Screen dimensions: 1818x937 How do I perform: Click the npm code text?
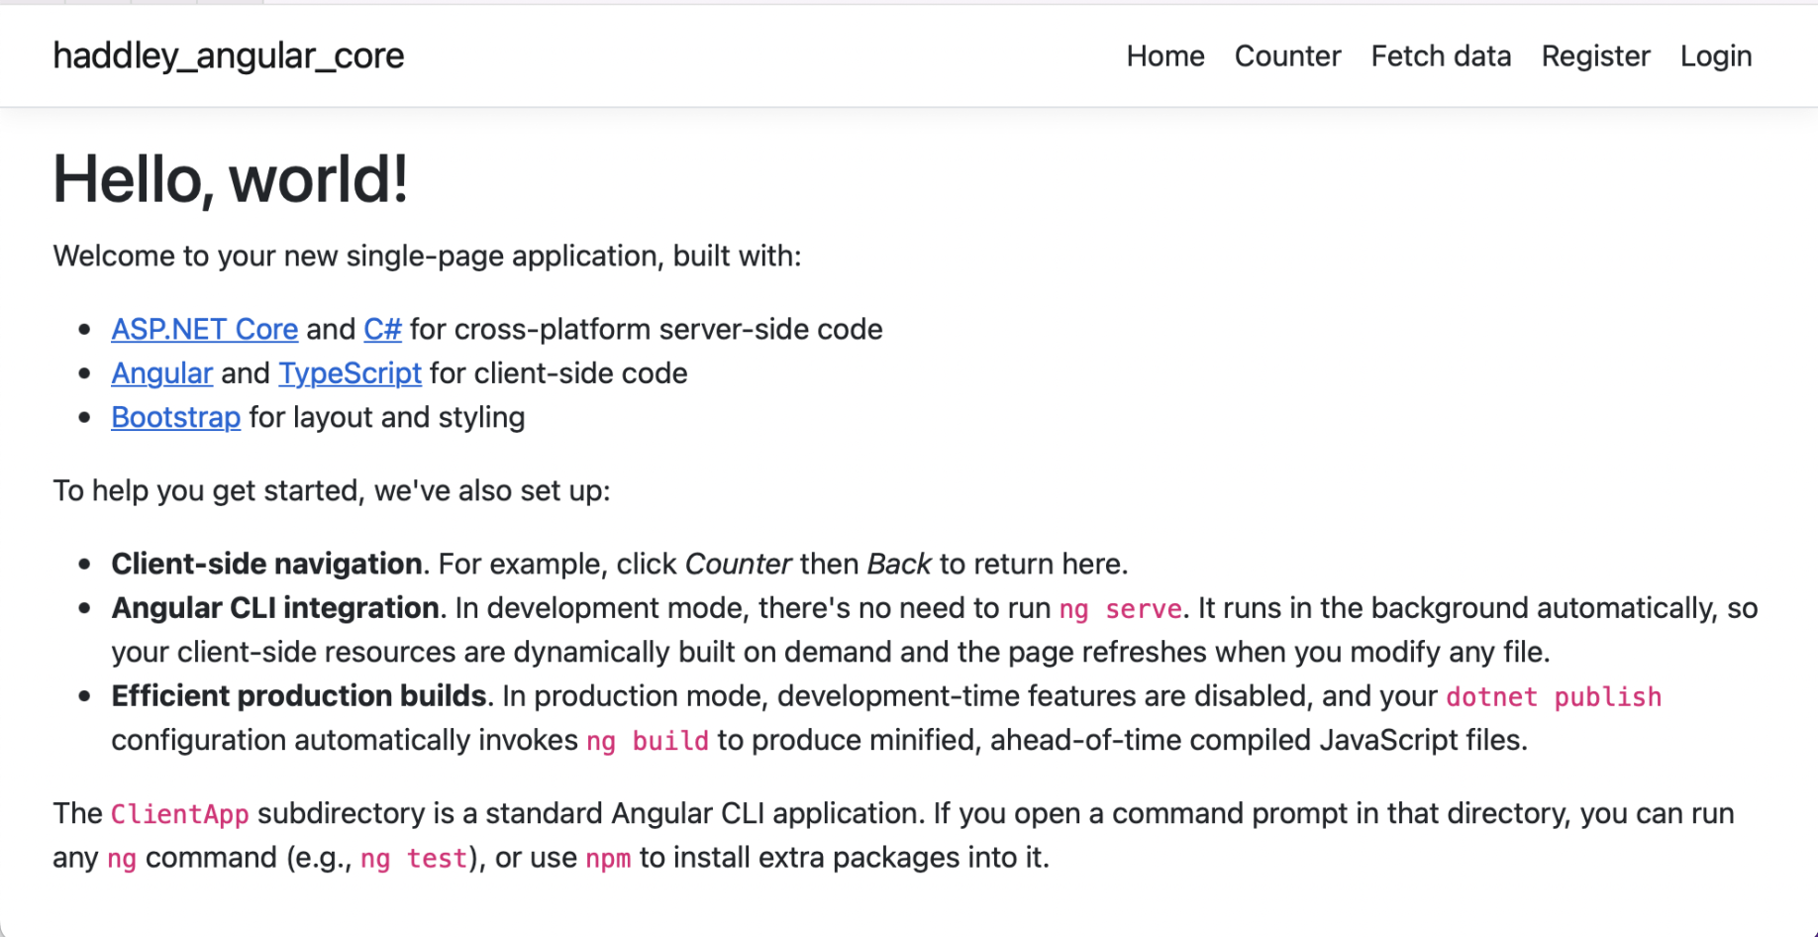click(x=608, y=858)
